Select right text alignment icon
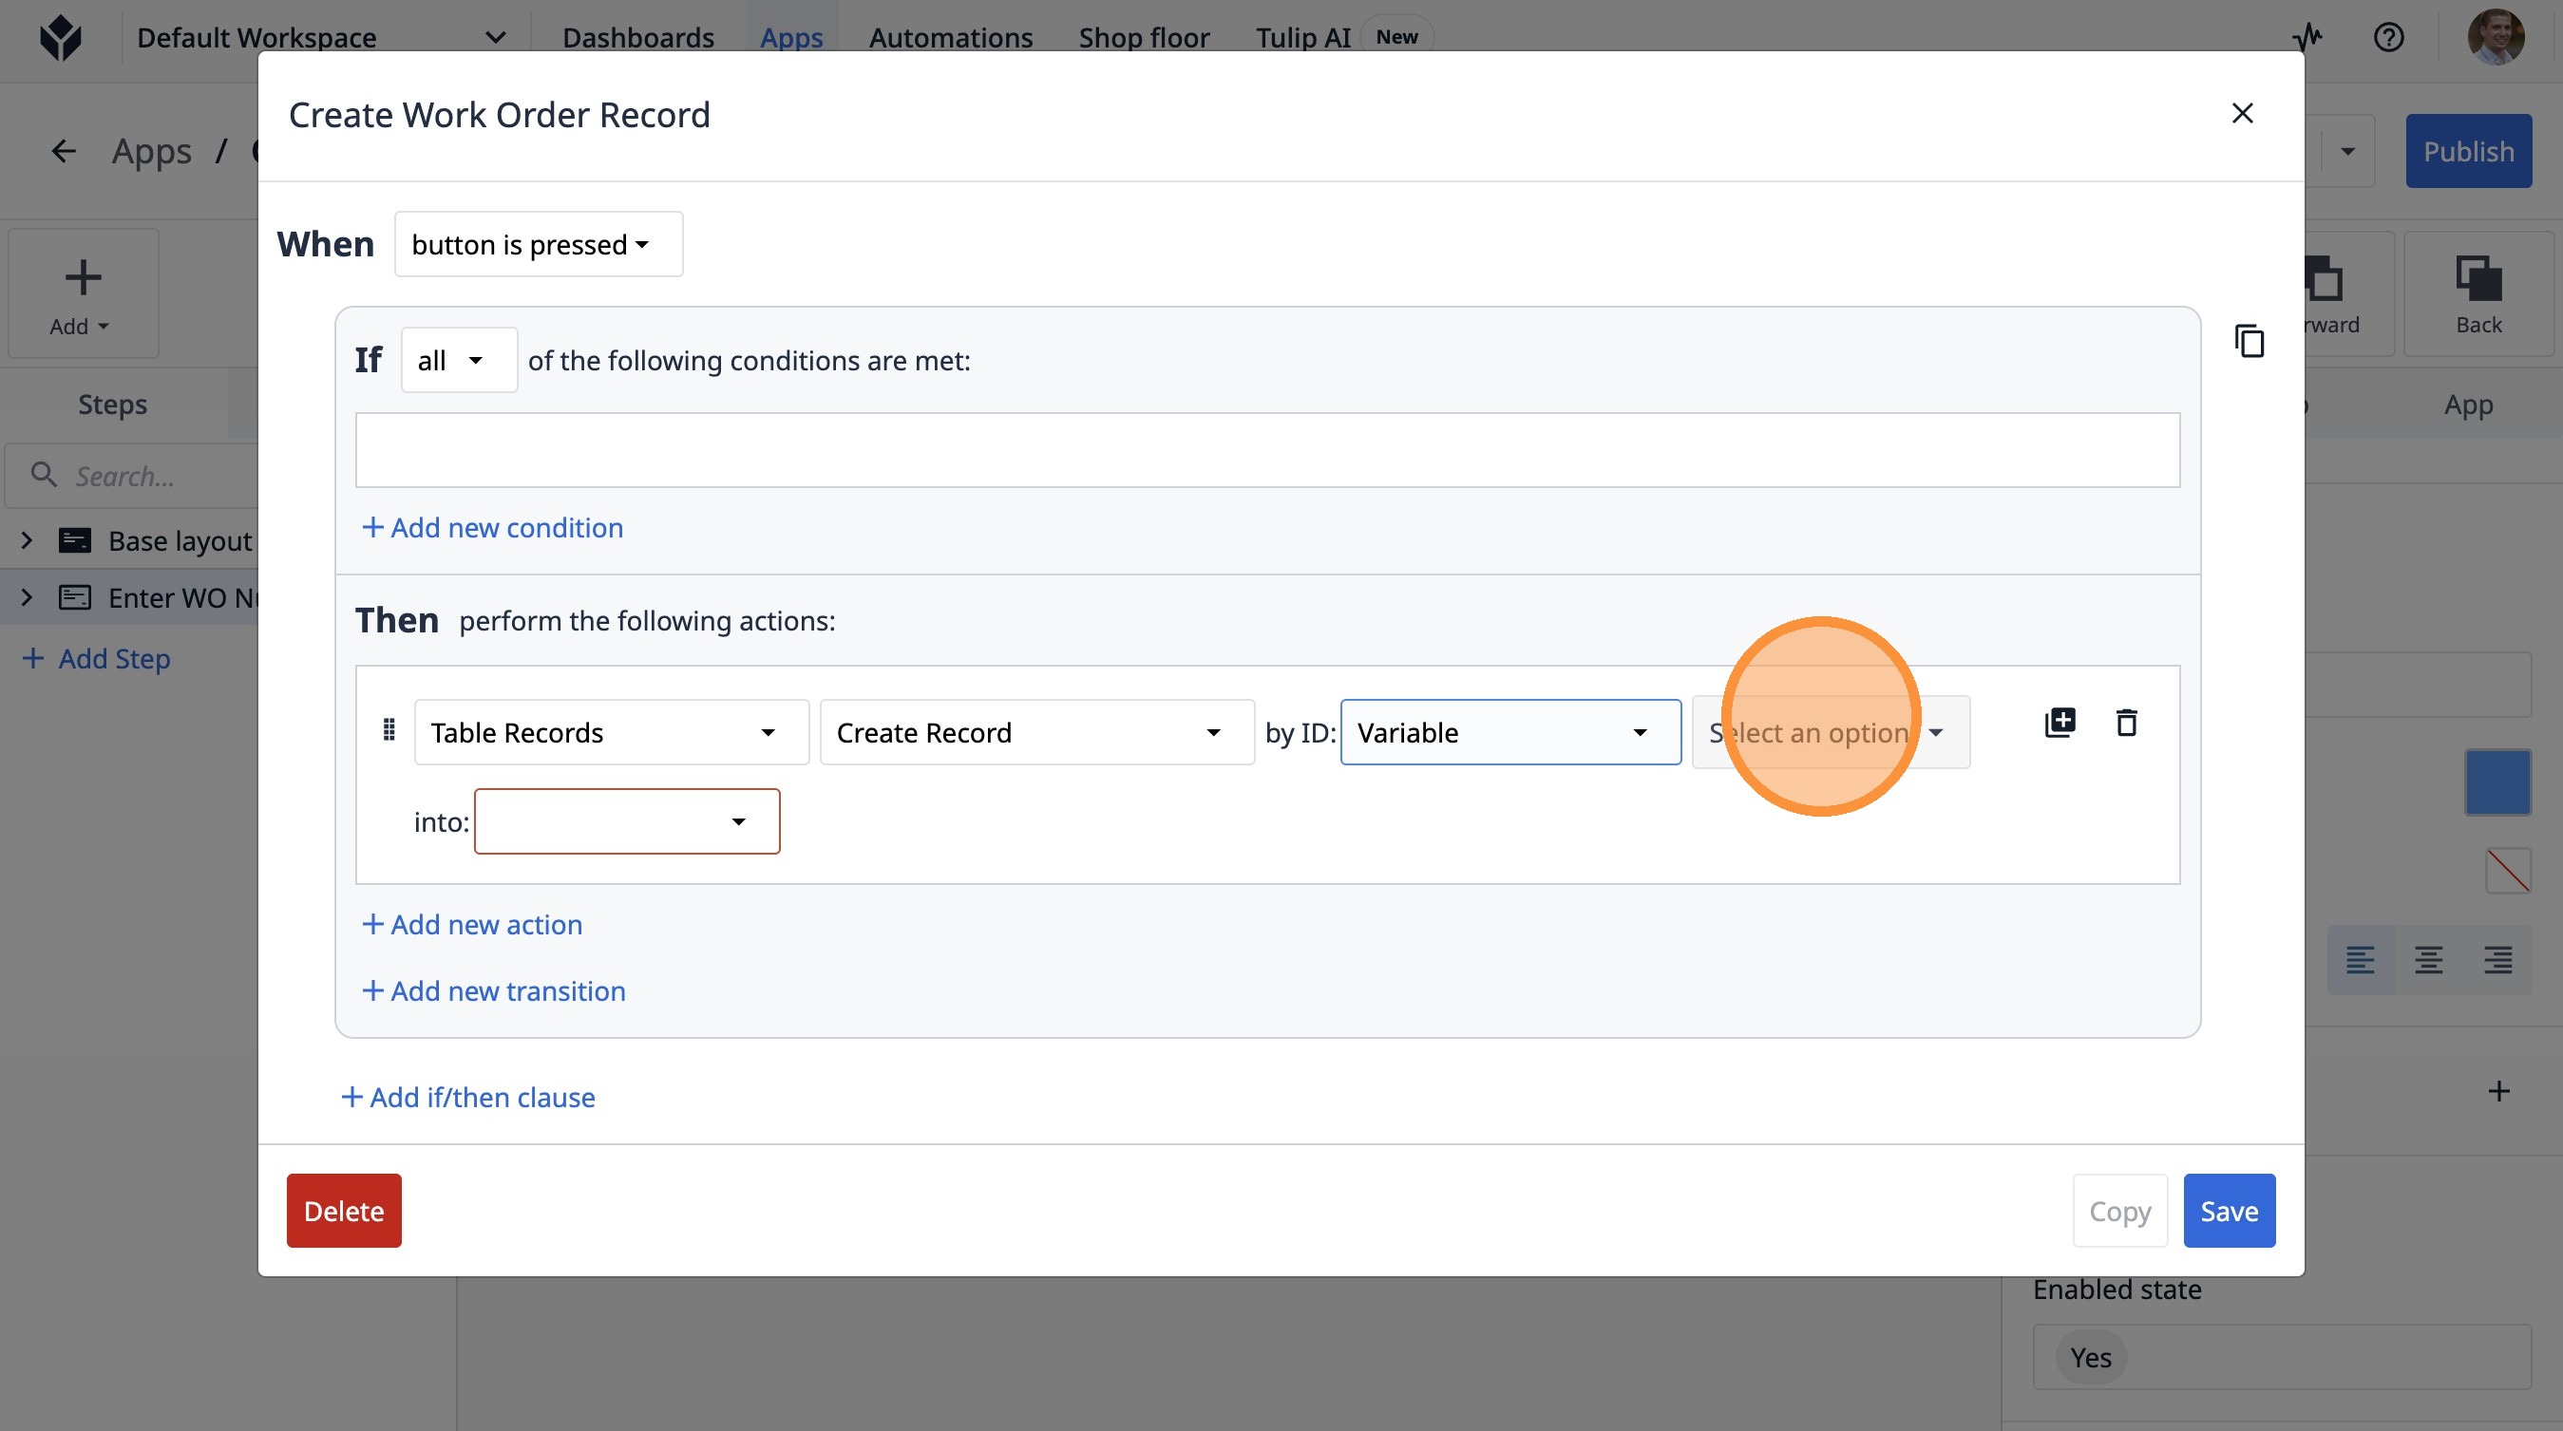Screen dimensions: 2563x1431 (2497, 960)
